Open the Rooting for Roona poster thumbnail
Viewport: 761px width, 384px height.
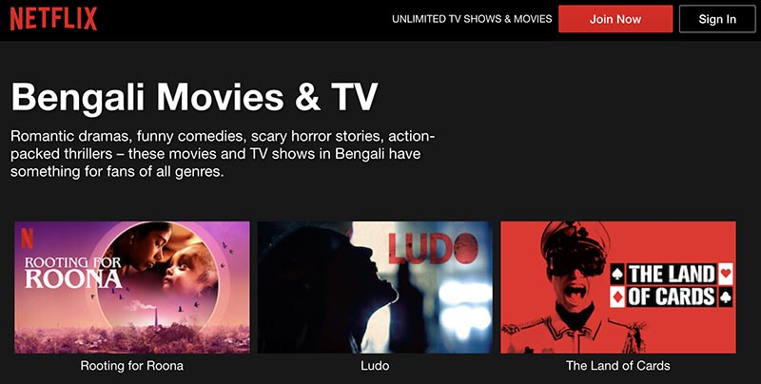click(132, 287)
